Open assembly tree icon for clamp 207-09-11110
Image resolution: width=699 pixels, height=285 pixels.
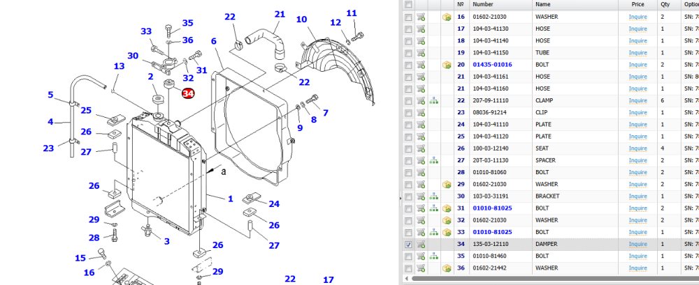[434, 101]
